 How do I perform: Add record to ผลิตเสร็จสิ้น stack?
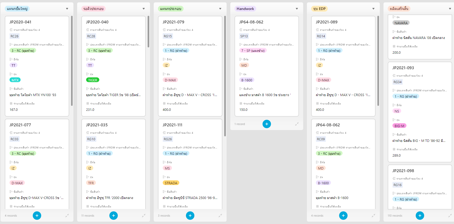point(420,216)
